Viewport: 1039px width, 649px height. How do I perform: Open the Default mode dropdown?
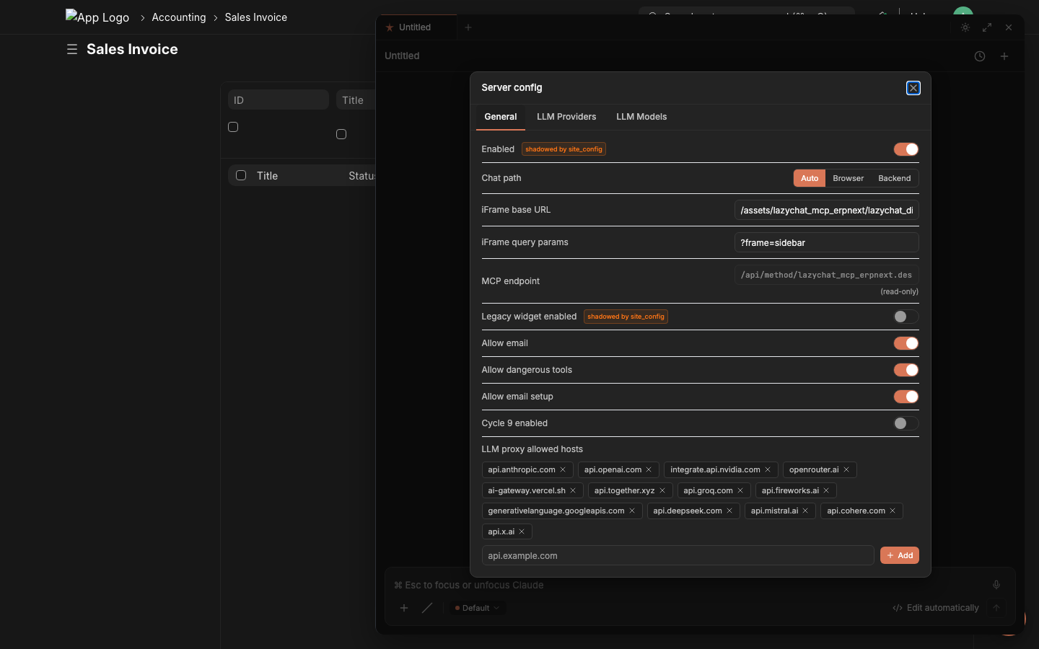(x=478, y=608)
